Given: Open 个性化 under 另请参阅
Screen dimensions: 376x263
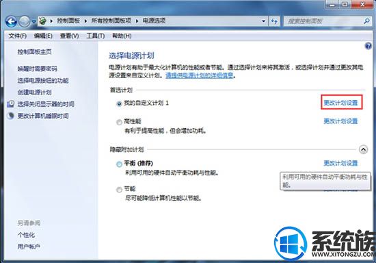Looking at the screenshot, I should [26, 235].
